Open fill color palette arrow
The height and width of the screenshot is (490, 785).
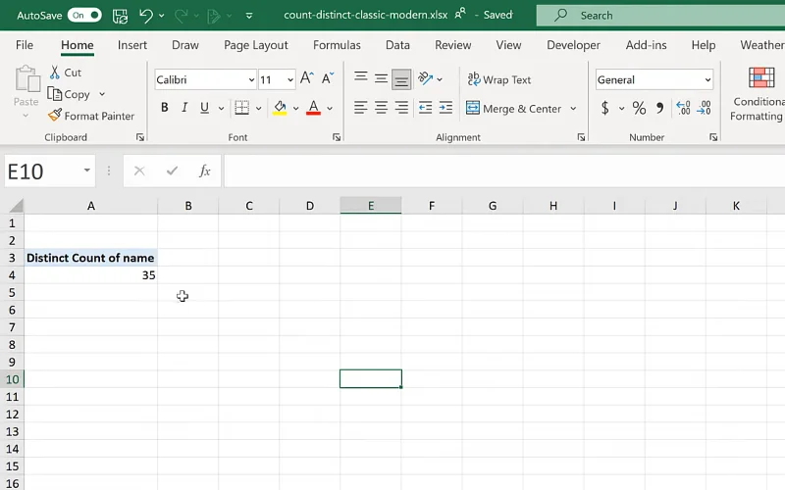tap(296, 108)
